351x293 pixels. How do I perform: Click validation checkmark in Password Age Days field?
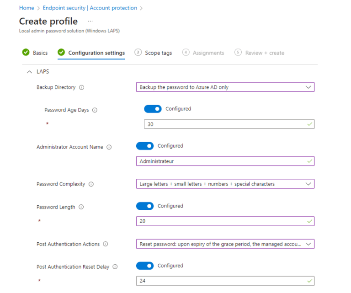point(309,124)
